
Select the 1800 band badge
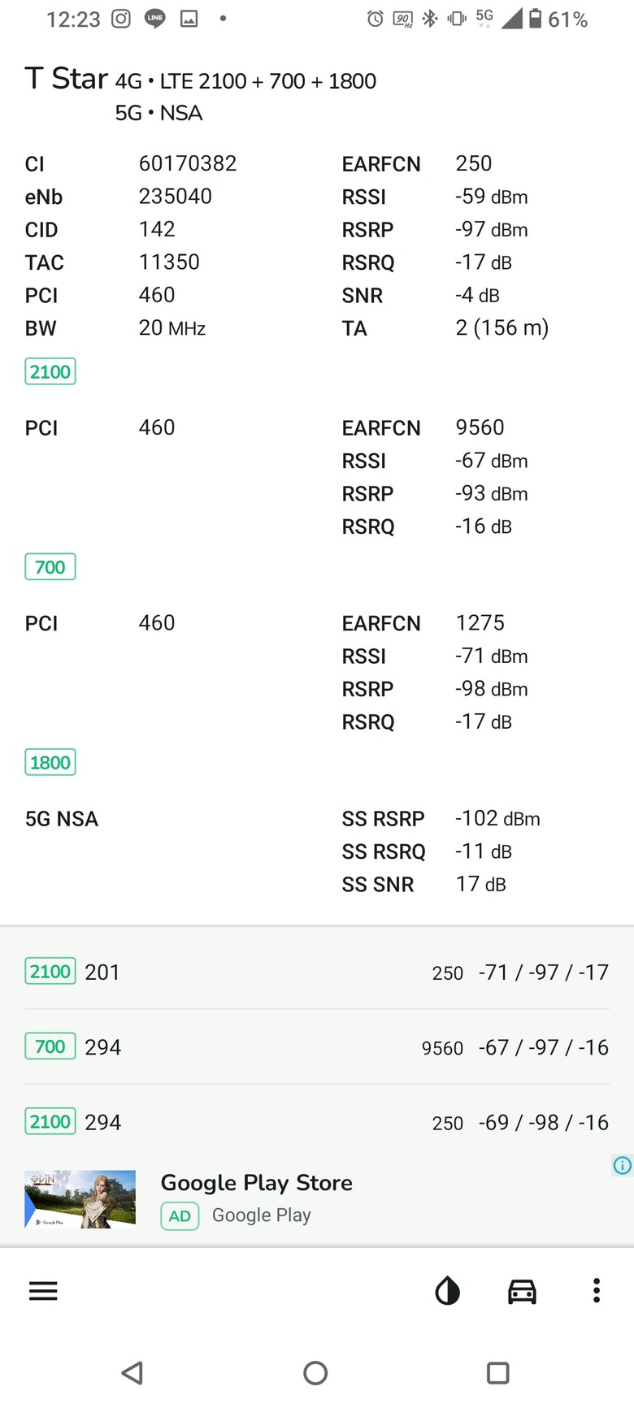click(x=50, y=762)
